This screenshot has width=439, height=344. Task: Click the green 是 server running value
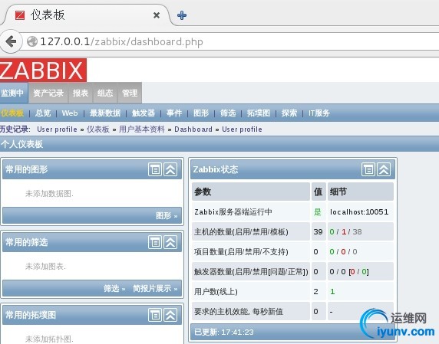[317, 211]
